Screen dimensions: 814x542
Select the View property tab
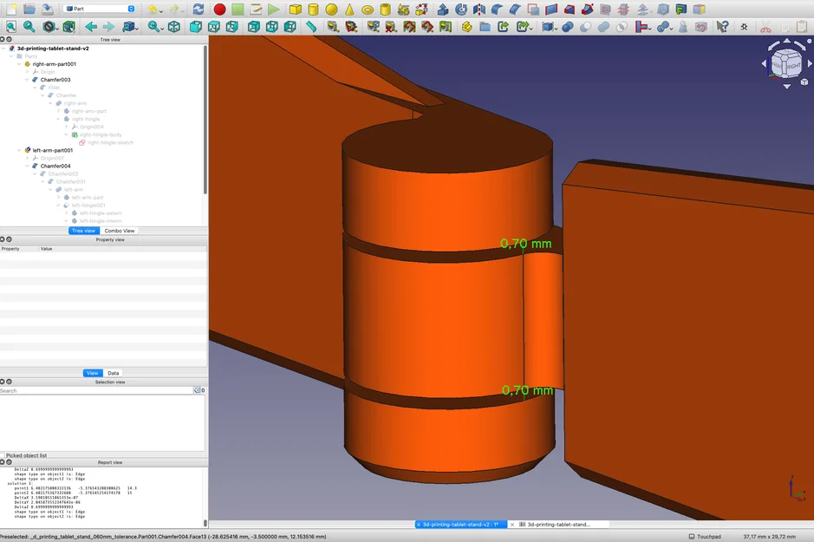[93, 373]
